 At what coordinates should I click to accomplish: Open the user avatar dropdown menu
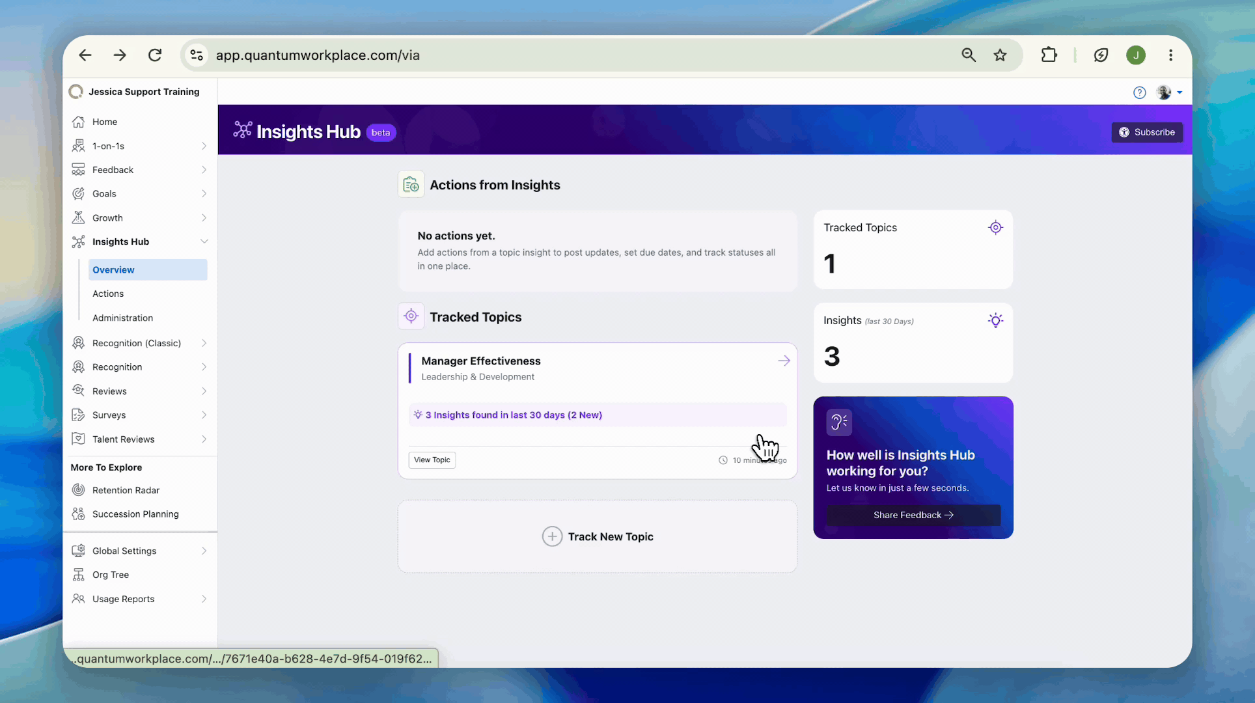point(1170,92)
